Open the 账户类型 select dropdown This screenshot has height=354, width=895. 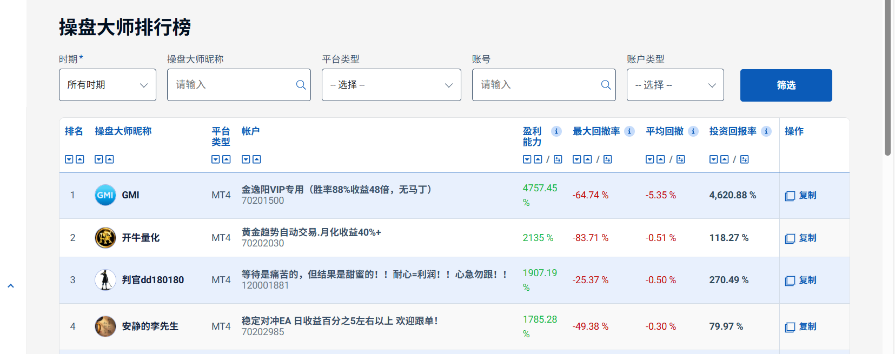click(x=675, y=85)
